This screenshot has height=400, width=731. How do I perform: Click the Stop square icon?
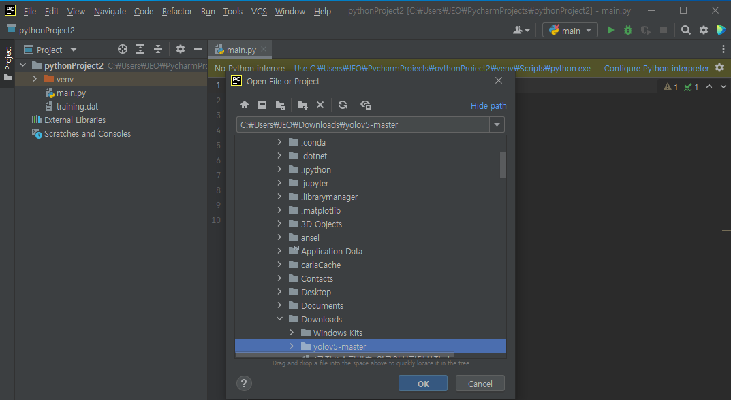pyautogui.click(x=664, y=30)
